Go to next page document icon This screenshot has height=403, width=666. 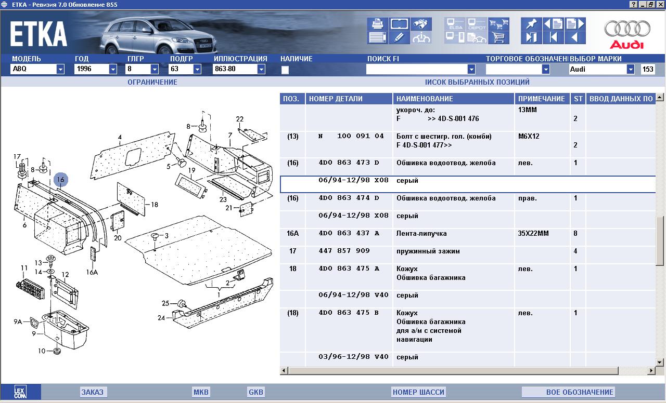pyautogui.click(x=575, y=24)
